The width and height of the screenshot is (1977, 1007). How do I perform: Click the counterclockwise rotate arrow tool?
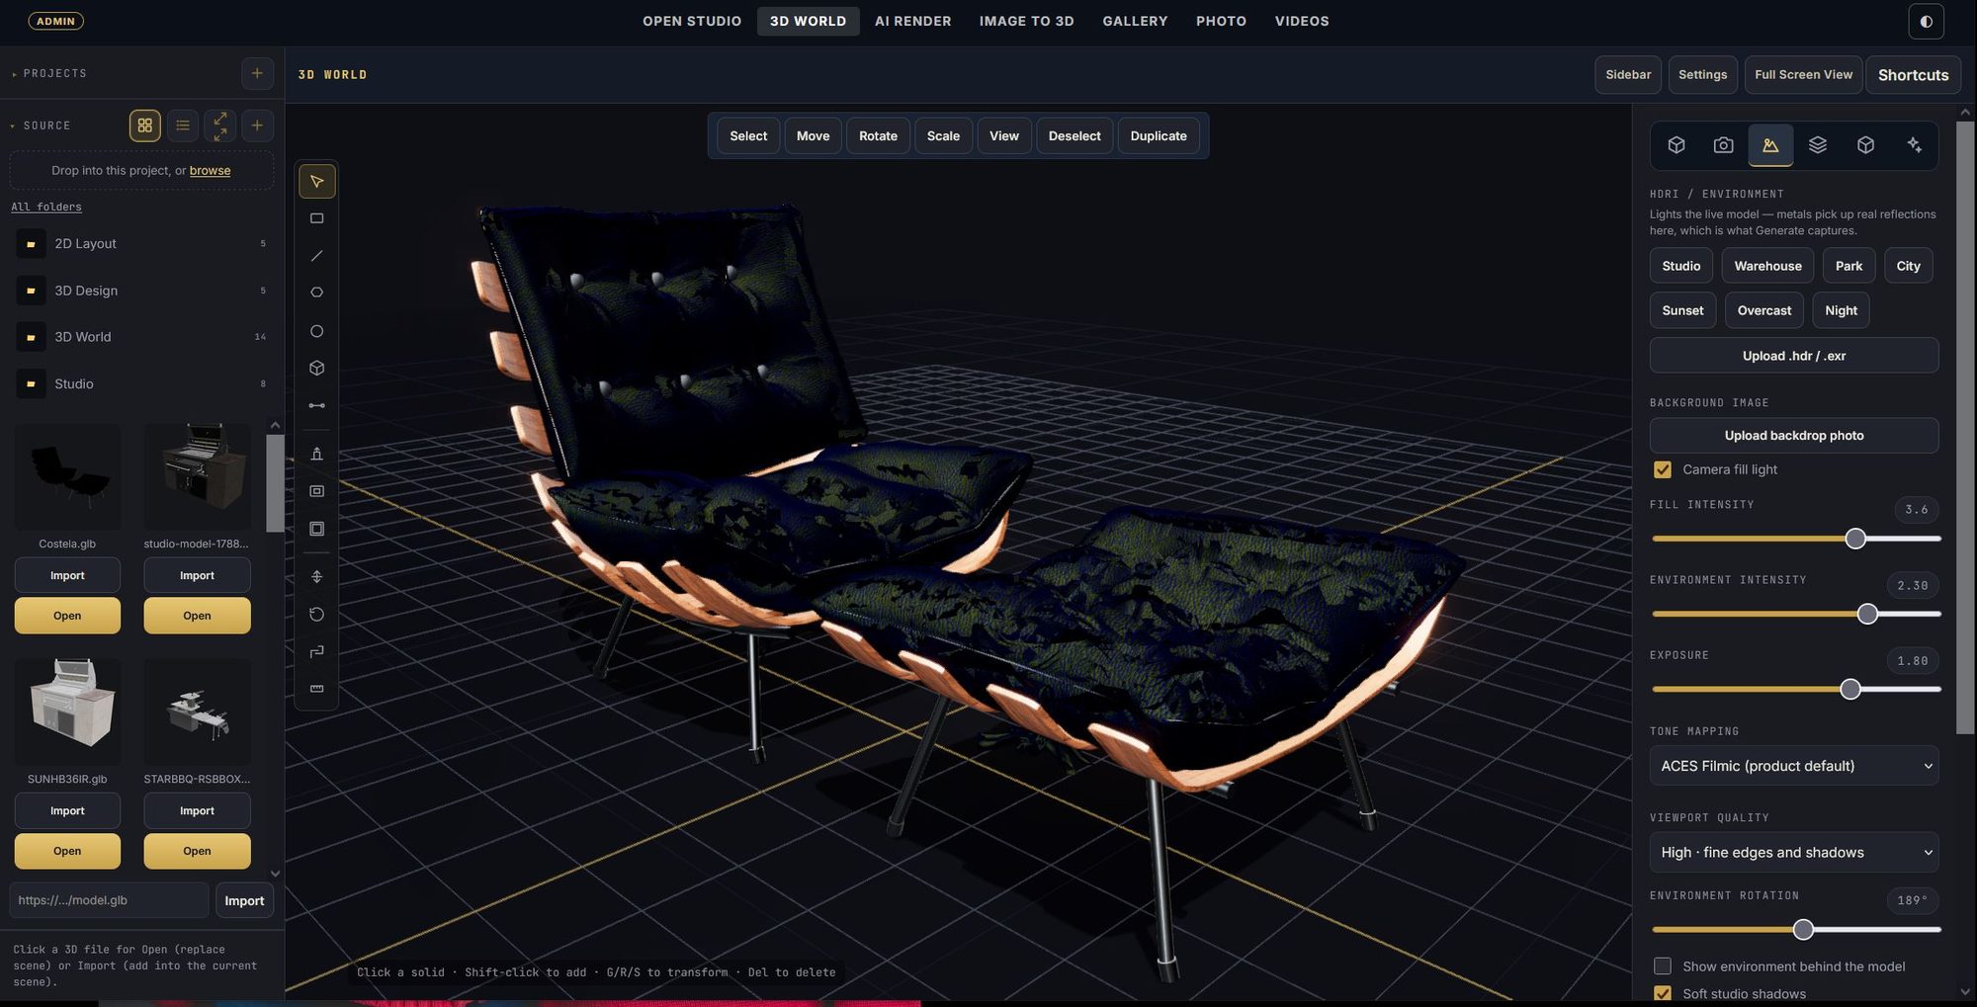pyautogui.click(x=316, y=614)
